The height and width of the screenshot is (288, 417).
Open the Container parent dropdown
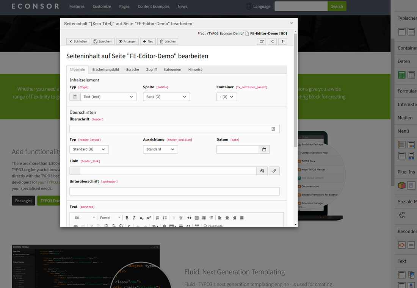point(227,97)
